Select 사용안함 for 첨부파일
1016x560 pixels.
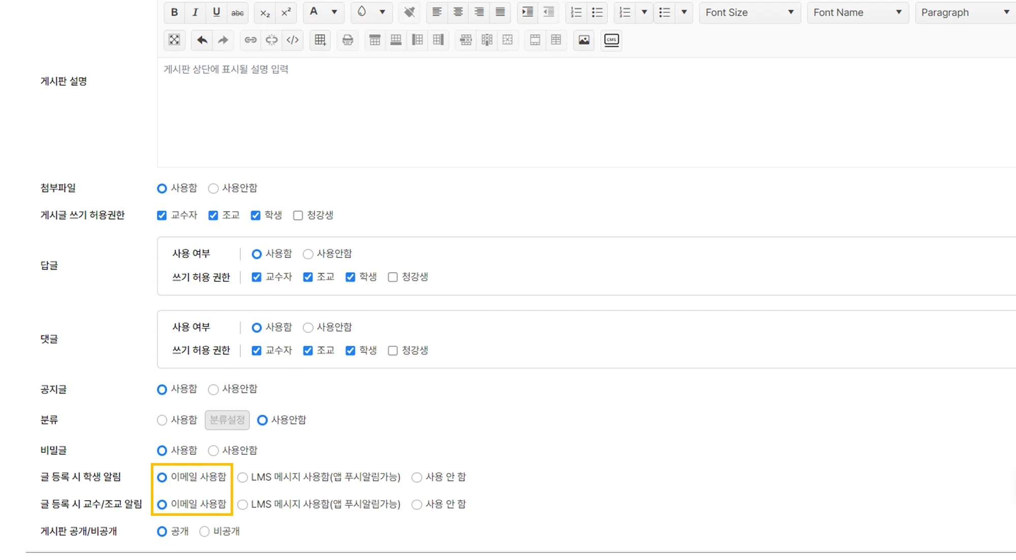(x=213, y=188)
